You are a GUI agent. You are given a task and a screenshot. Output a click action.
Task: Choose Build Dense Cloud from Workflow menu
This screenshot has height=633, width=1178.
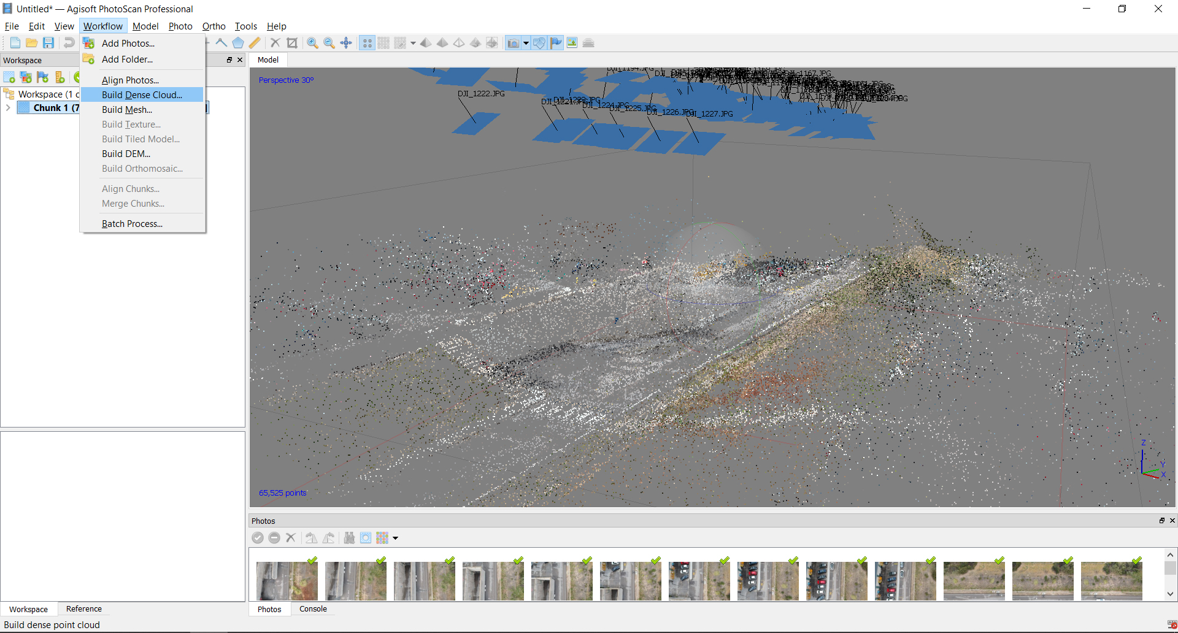(x=142, y=95)
